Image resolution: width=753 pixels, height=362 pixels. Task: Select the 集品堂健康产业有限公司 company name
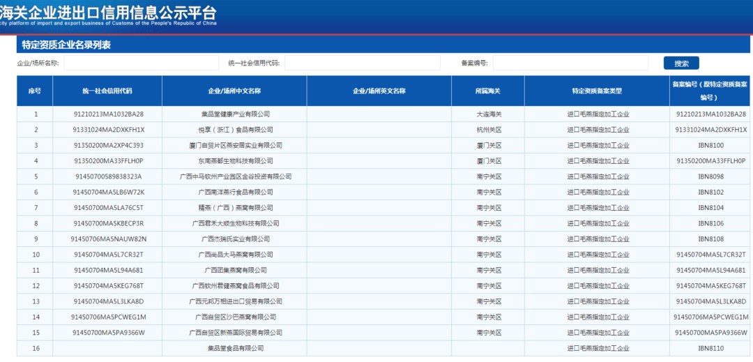(235, 114)
